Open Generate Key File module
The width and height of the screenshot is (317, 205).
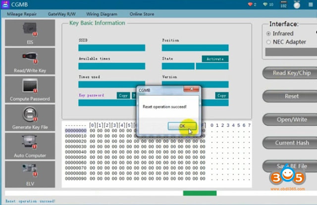[30, 118]
